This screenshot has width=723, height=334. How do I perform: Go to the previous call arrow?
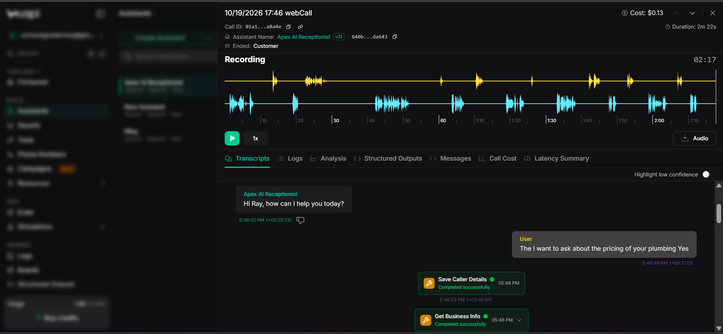click(676, 13)
